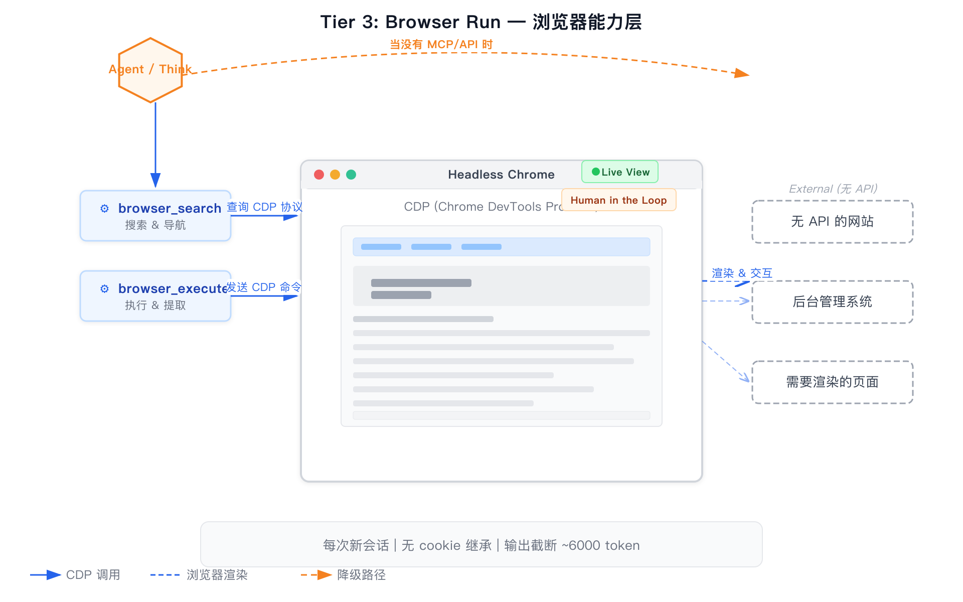The image size is (963, 602).
Task: Toggle the Live View indicator
Action: point(619,172)
